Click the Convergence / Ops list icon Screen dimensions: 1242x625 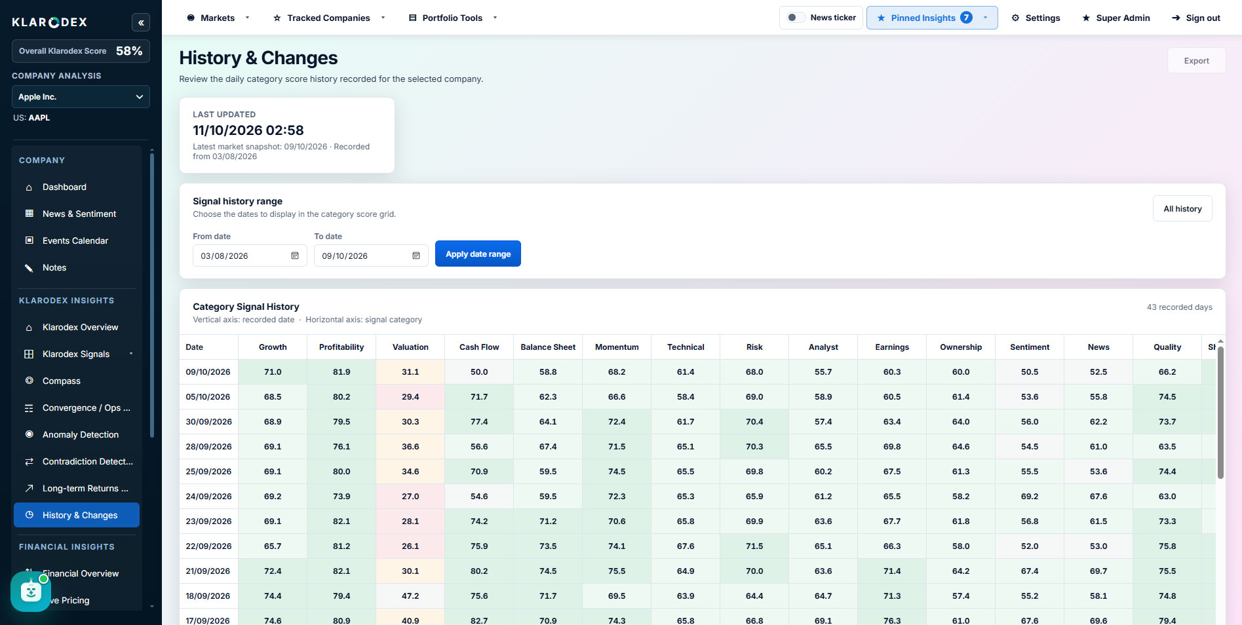click(x=29, y=407)
